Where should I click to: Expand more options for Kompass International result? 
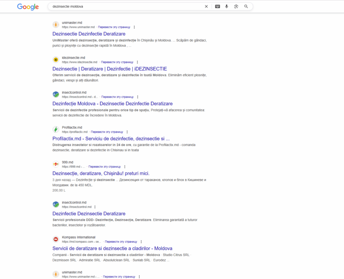pyautogui.click(x=141, y=241)
